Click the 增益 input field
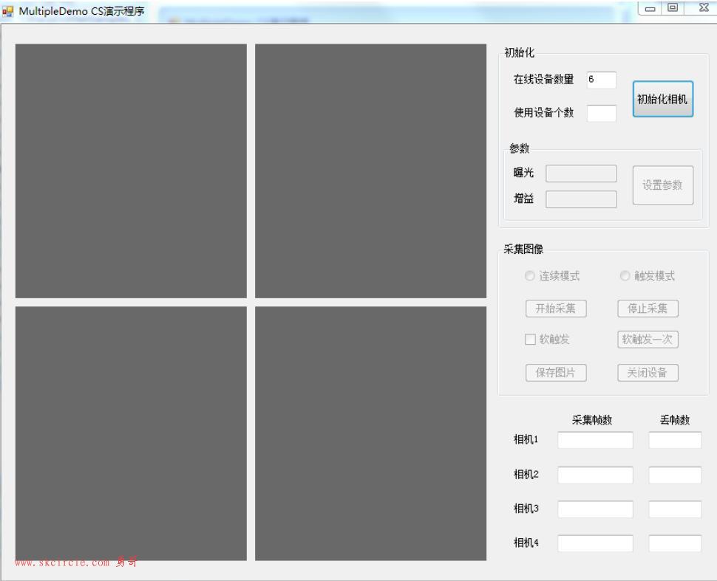Screen dimensions: 717x581 pyautogui.click(x=581, y=199)
